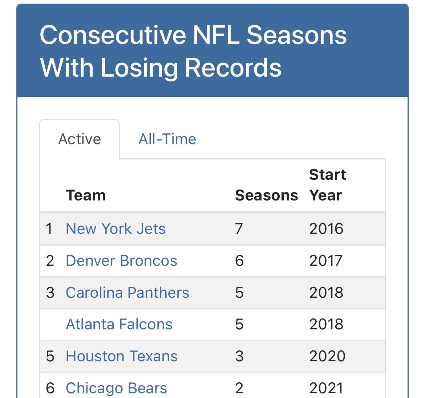Screen dimensions: 425x398
Task: Click the Texans start year 2020 cell
Action: point(327,356)
